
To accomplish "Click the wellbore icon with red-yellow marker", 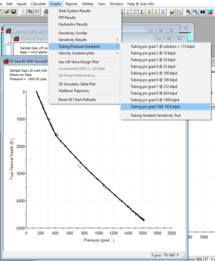I will click(149, 12).
